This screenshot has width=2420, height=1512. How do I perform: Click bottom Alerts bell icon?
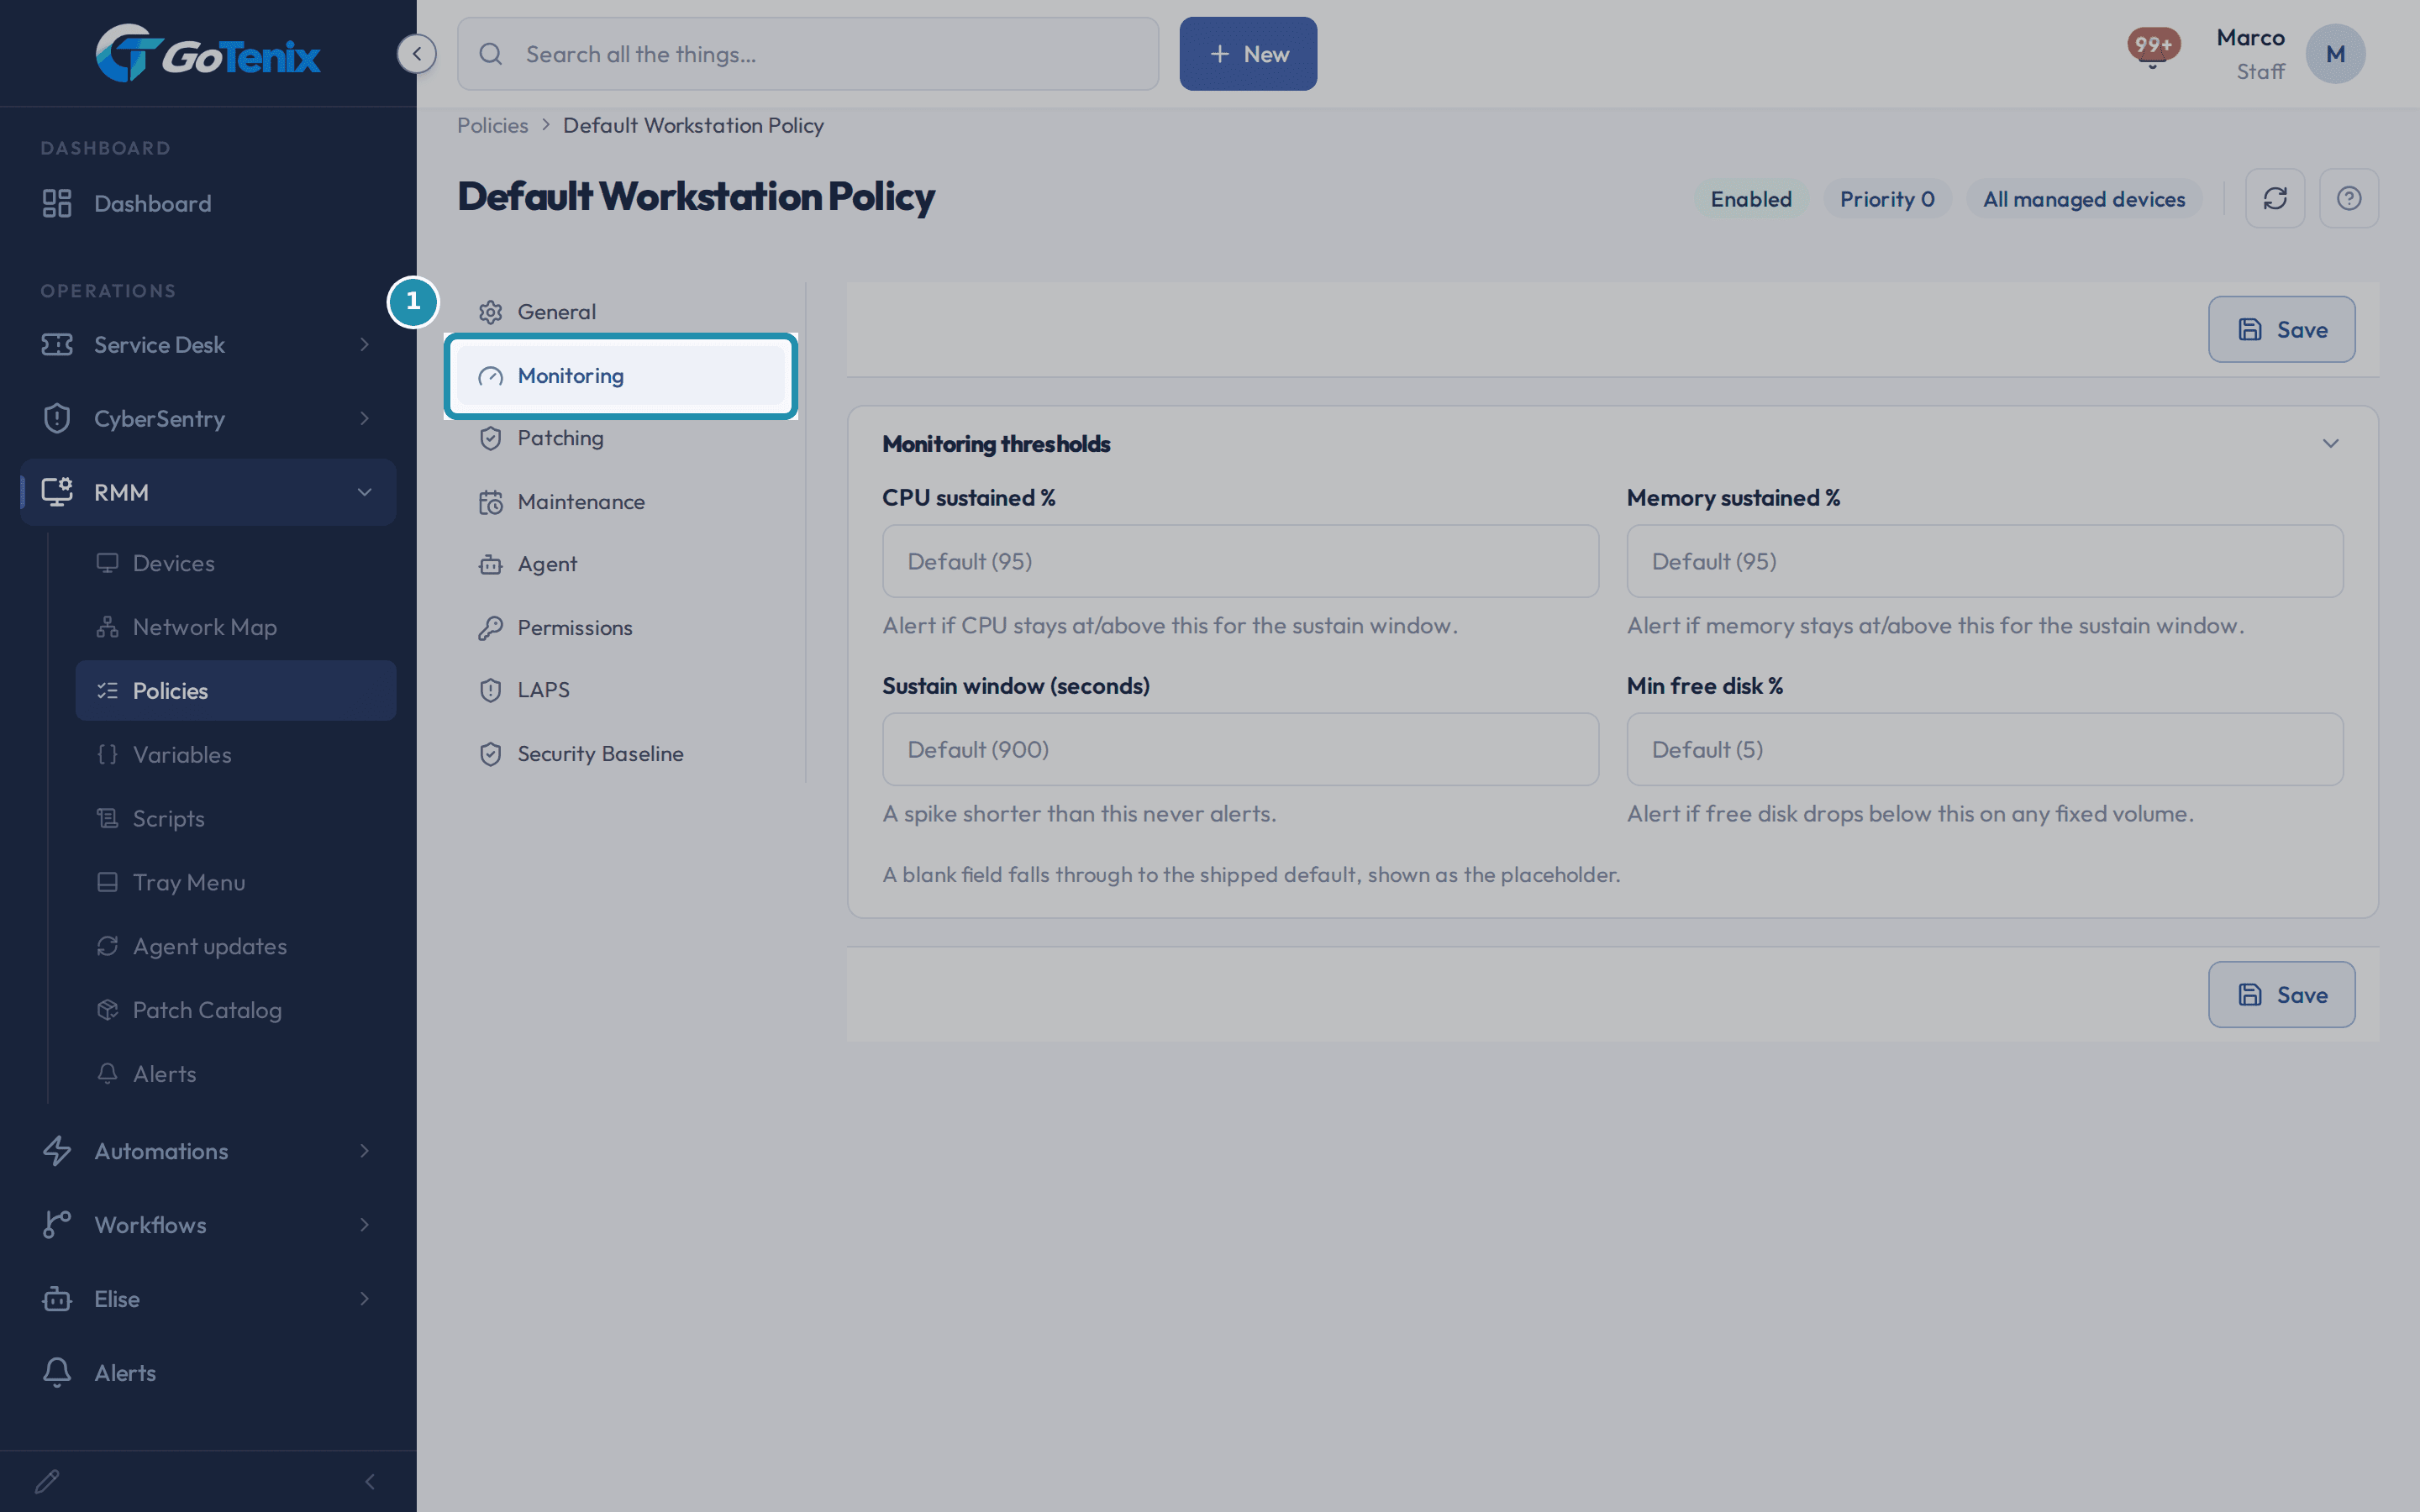point(57,1373)
